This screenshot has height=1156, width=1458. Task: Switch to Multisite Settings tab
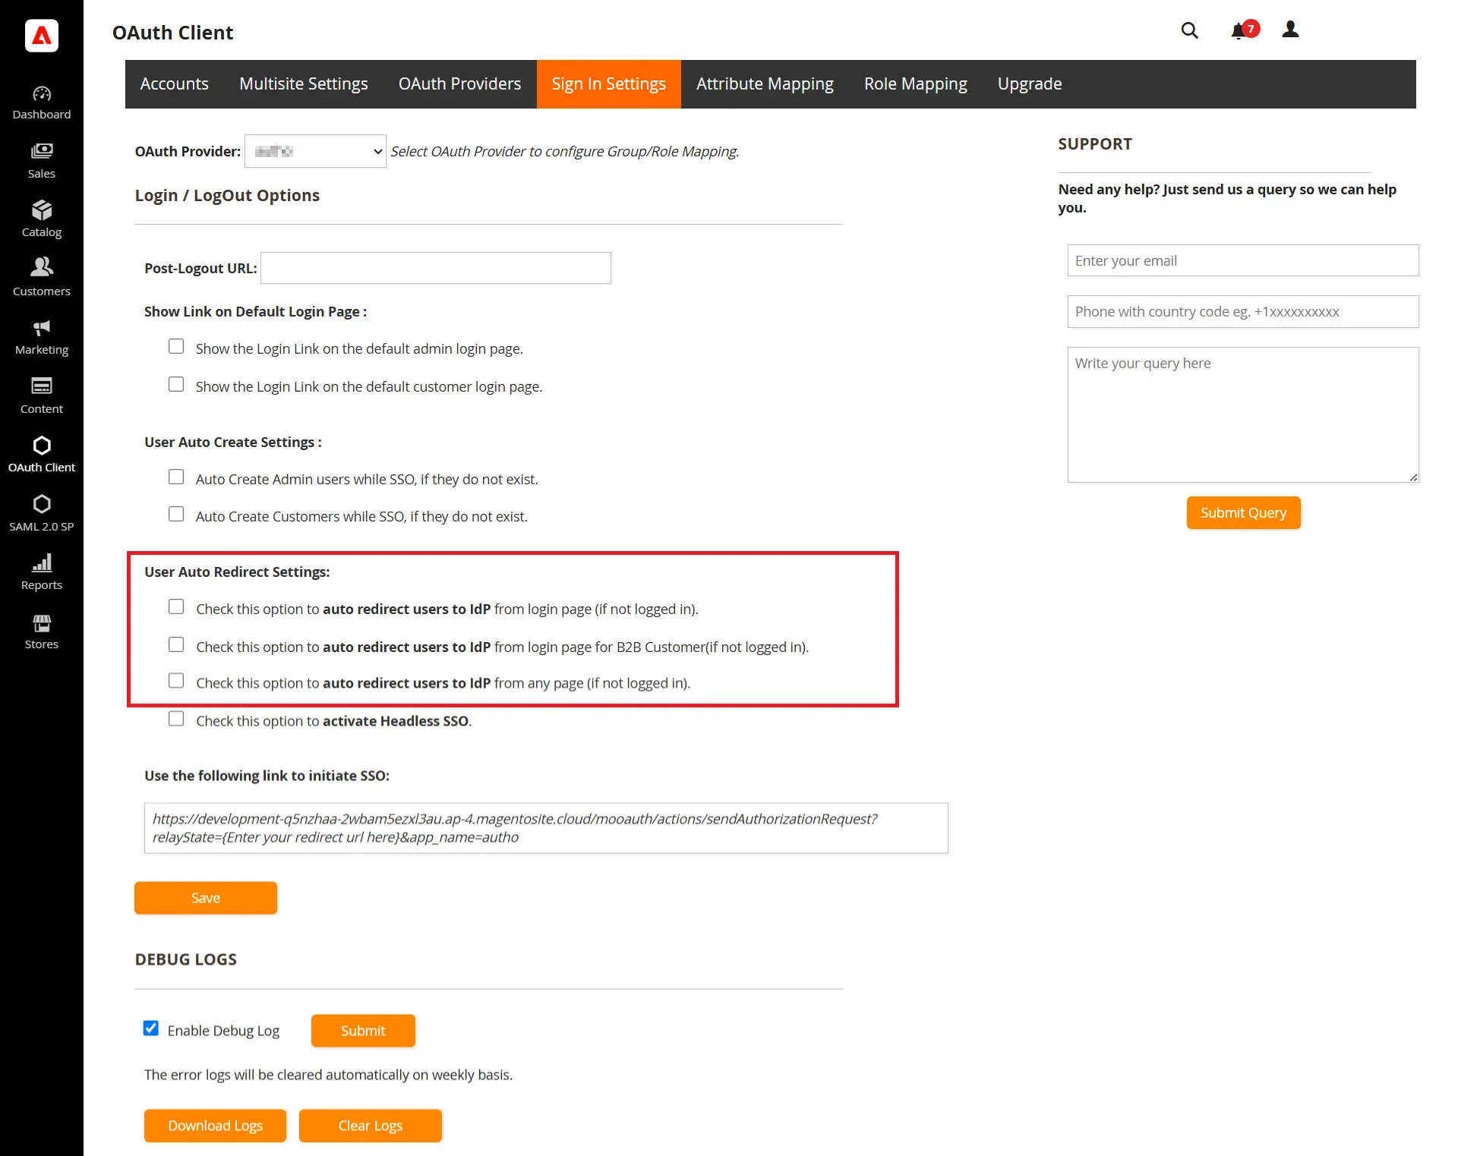[304, 84]
